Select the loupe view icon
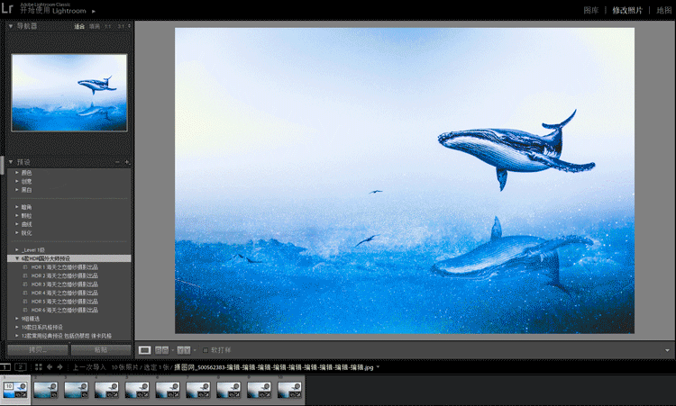The image size is (676, 406). [144, 350]
